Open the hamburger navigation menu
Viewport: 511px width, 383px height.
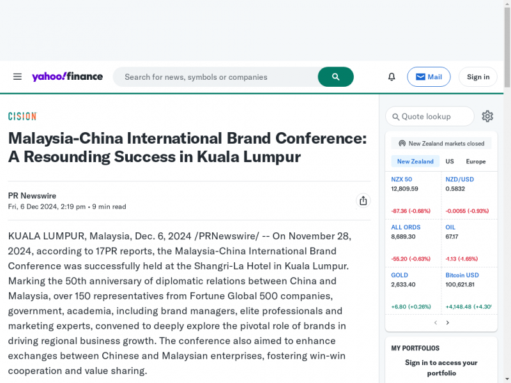pos(17,77)
